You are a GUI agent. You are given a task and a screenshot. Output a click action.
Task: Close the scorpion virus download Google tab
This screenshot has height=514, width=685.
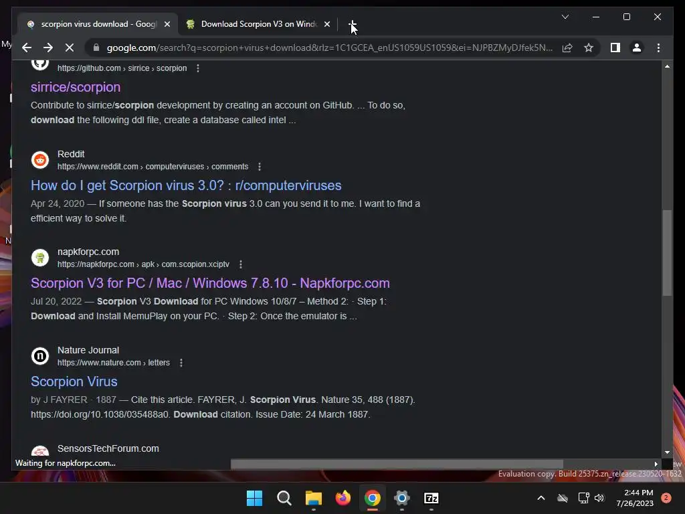167,24
